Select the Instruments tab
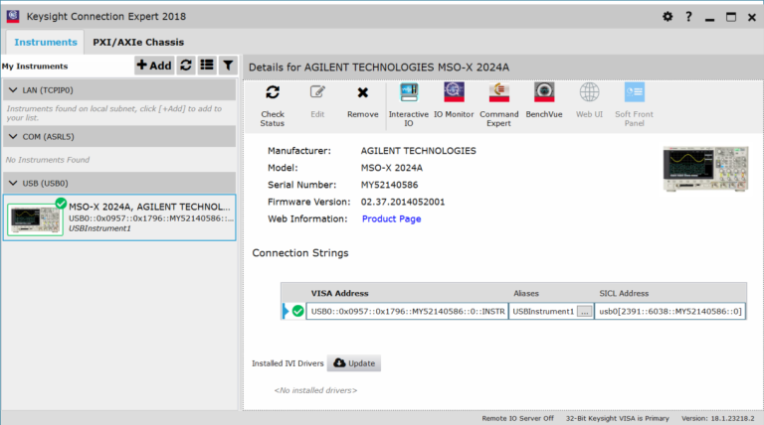Image resolution: width=764 pixels, height=425 pixels. pyautogui.click(x=46, y=43)
